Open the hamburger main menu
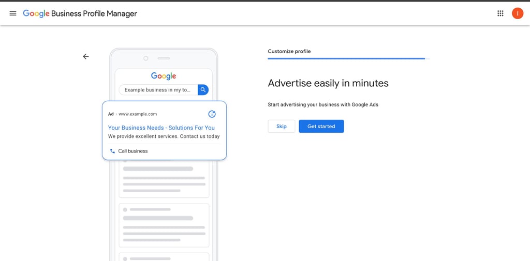The image size is (530, 261). 13,13
